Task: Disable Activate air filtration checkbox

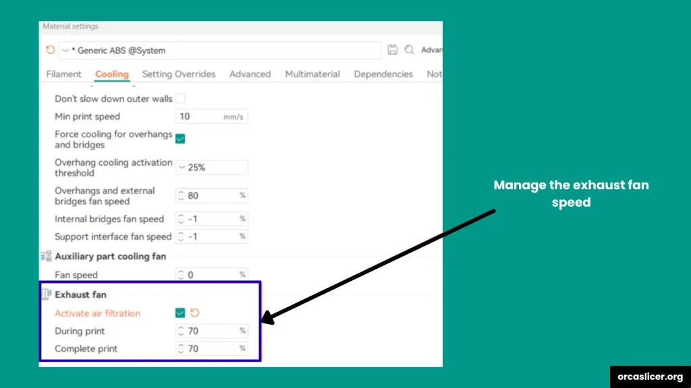Action: pyautogui.click(x=180, y=313)
